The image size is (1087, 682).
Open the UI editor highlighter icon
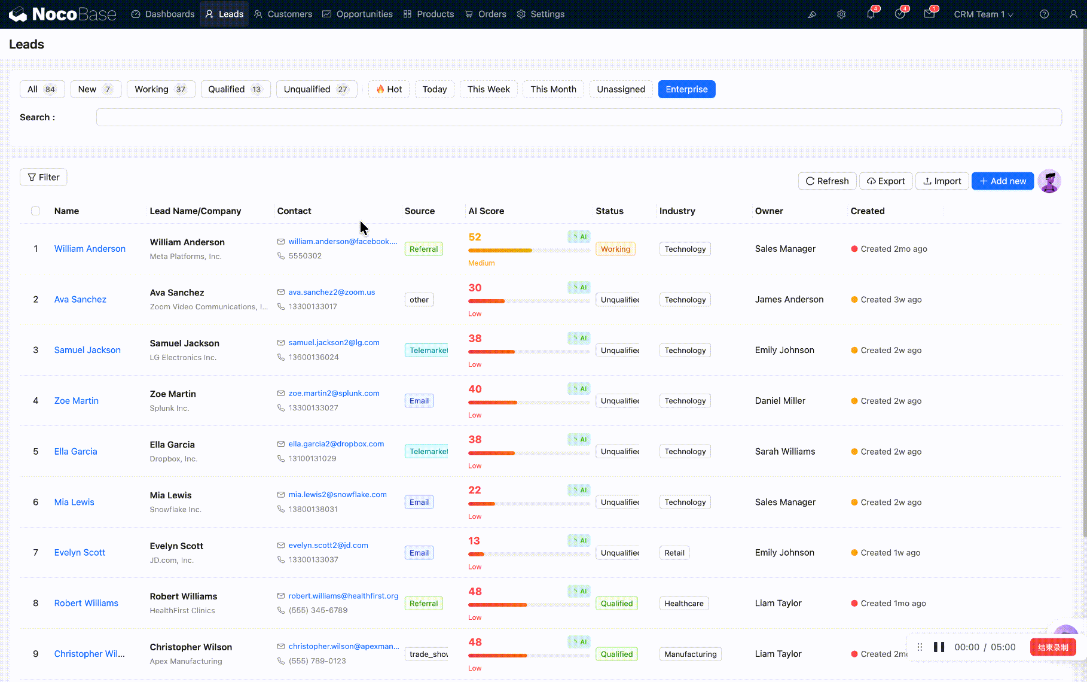(x=812, y=14)
